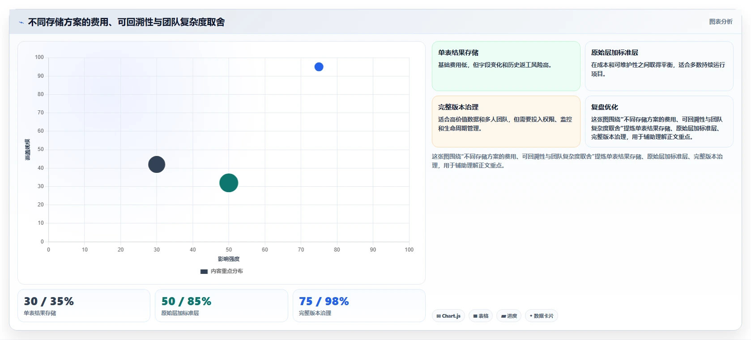Click the blue bubble data point near 75

point(319,67)
